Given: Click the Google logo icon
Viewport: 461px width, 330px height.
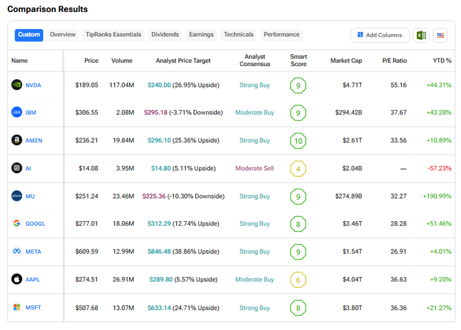Looking at the screenshot, I should 17,224.
